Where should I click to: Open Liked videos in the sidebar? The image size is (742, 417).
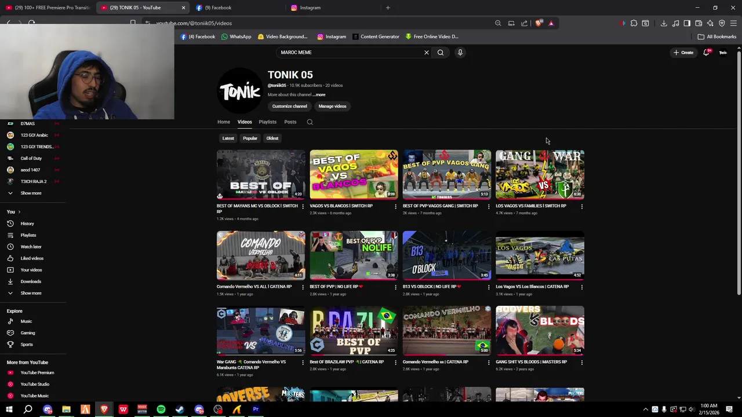tap(32, 258)
